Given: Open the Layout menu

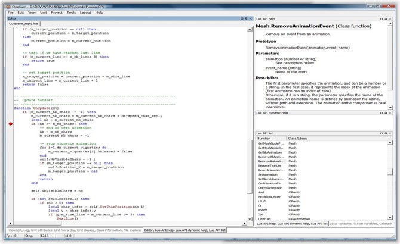Looking at the screenshot, I should click(x=85, y=12).
